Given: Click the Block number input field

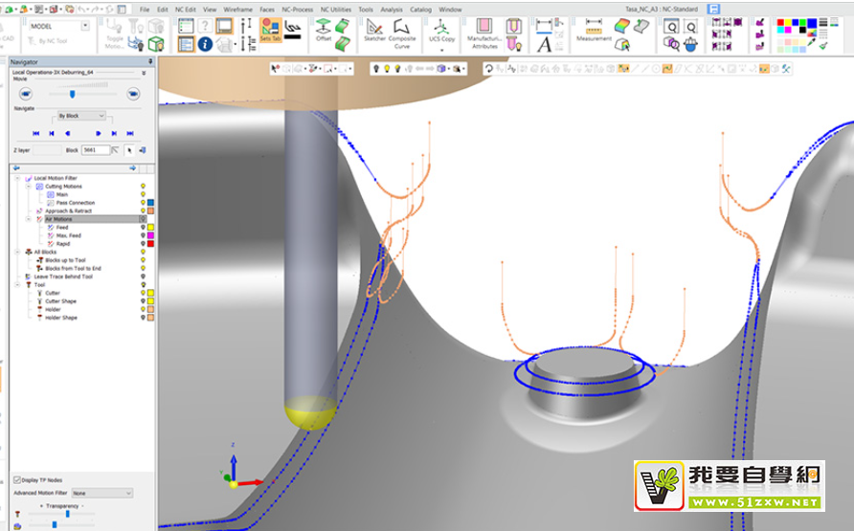Looking at the screenshot, I should tap(95, 150).
